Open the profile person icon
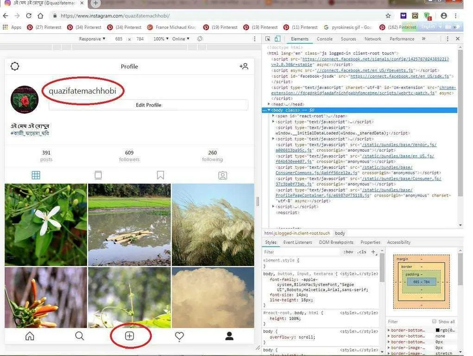 click(x=229, y=336)
